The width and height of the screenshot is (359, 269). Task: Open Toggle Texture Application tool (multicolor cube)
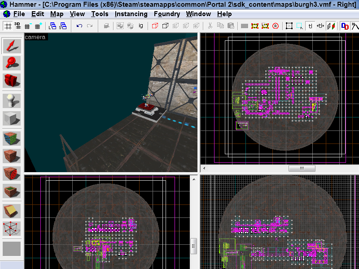pyautogui.click(x=12, y=139)
